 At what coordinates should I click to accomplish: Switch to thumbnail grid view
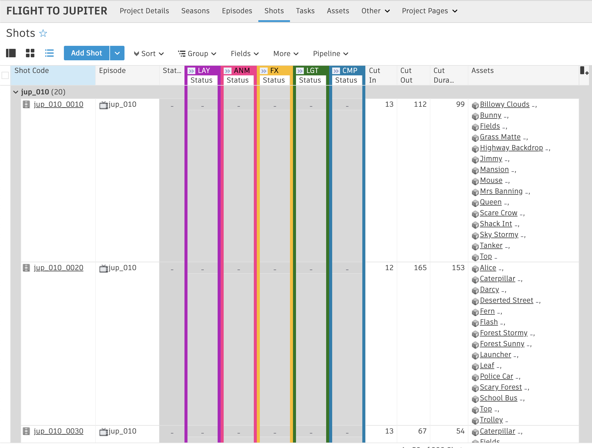pos(30,53)
